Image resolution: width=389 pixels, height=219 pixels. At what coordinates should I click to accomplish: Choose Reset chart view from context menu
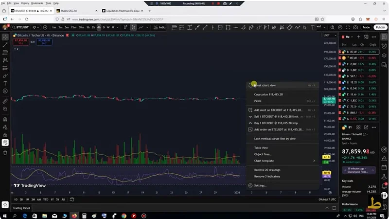(x=265, y=85)
